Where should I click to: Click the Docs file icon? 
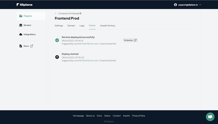21,46
